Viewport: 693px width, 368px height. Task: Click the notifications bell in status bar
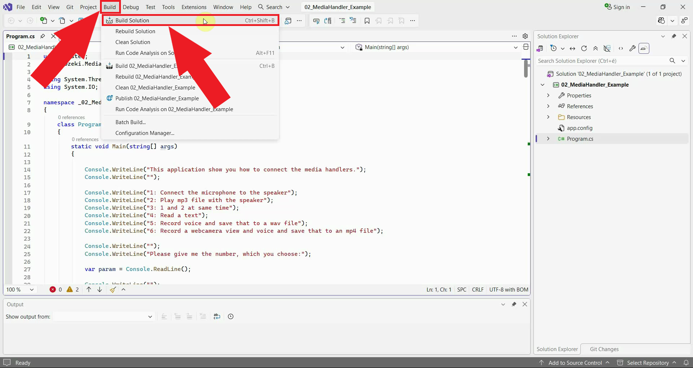[x=686, y=363]
